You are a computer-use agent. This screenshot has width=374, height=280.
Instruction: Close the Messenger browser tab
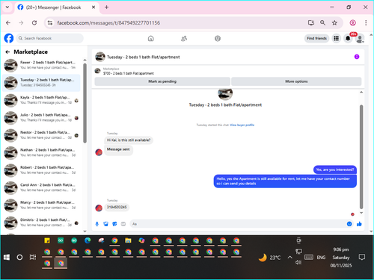tap(93, 7)
